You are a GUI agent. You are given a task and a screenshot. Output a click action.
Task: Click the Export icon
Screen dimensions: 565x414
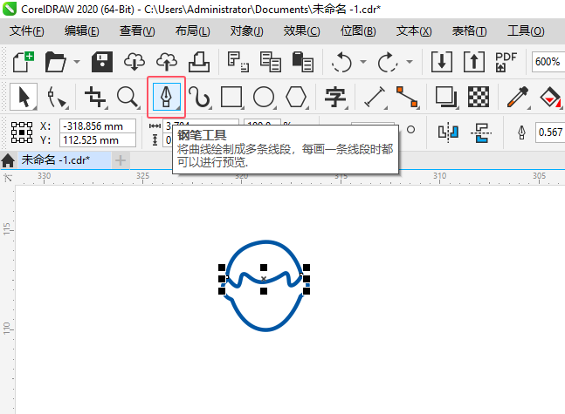click(474, 62)
